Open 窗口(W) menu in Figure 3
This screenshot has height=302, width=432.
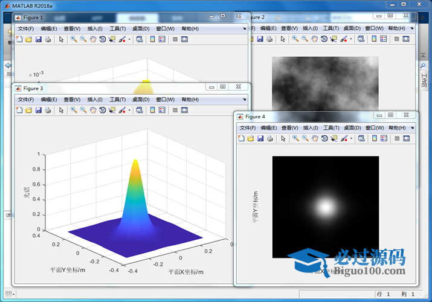click(x=166, y=100)
